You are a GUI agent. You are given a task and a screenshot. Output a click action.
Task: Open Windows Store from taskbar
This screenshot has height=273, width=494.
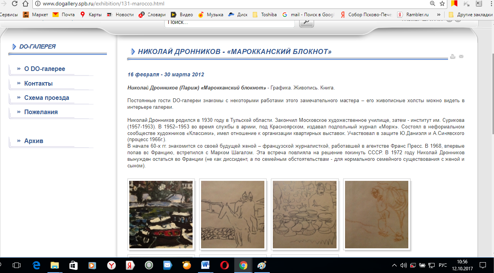point(73,265)
